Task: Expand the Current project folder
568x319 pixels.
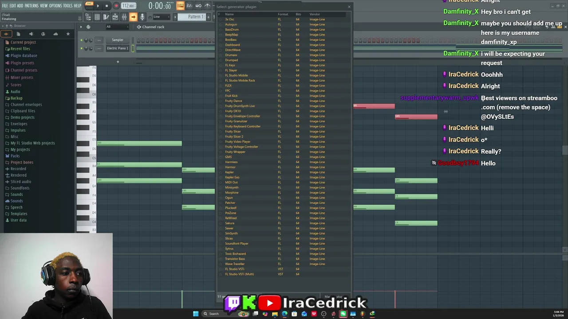Action: point(23,42)
